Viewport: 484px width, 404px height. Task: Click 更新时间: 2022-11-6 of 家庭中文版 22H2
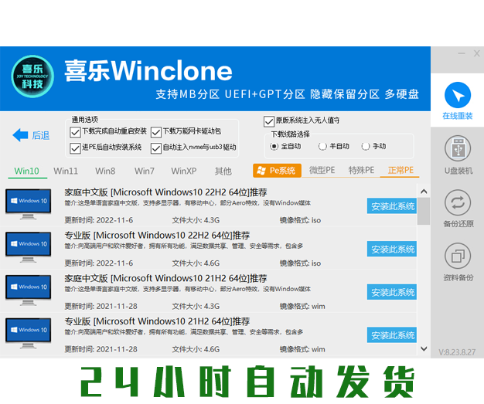pos(99,220)
